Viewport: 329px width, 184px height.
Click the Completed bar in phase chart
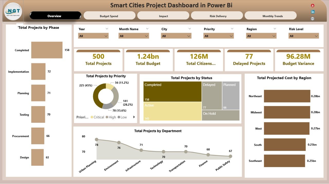click(x=47, y=50)
